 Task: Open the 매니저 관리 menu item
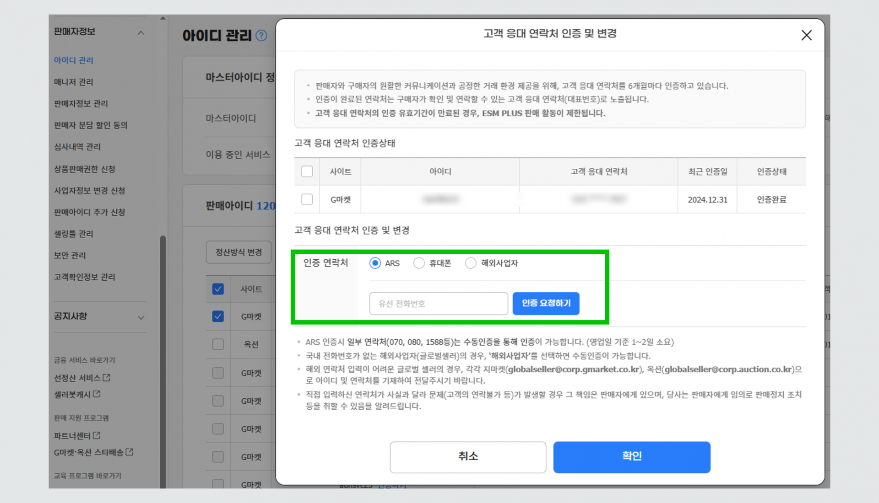(x=73, y=82)
